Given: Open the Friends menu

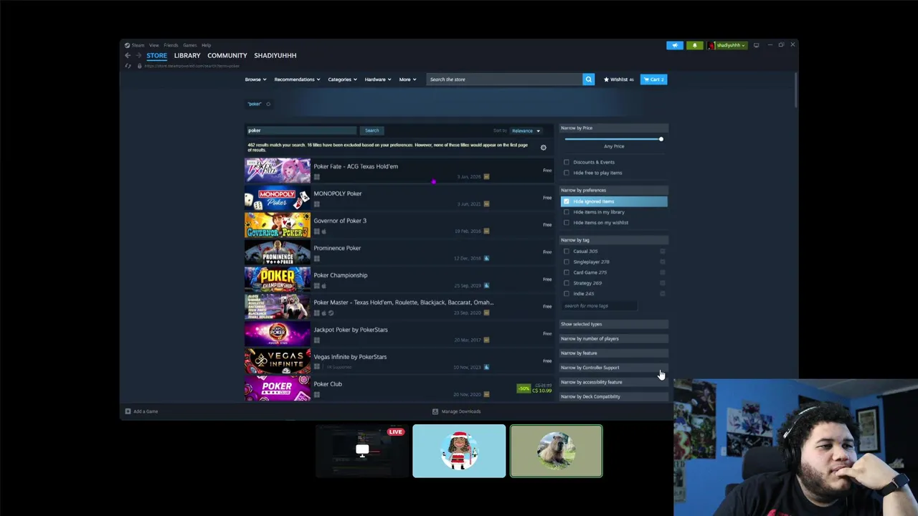Looking at the screenshot, I should 171,45.
